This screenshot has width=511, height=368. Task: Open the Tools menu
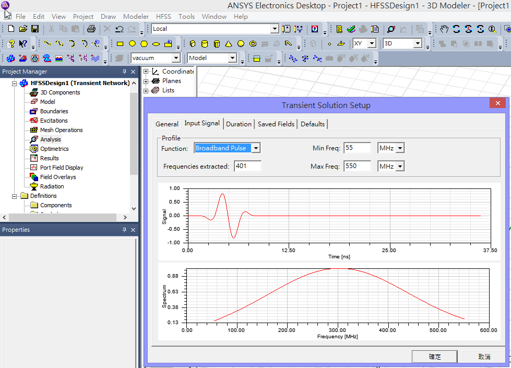coord(186,16)
